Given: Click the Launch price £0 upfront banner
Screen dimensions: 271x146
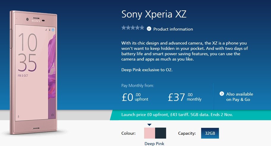Looking at the screenshot, I should [177, 115].
